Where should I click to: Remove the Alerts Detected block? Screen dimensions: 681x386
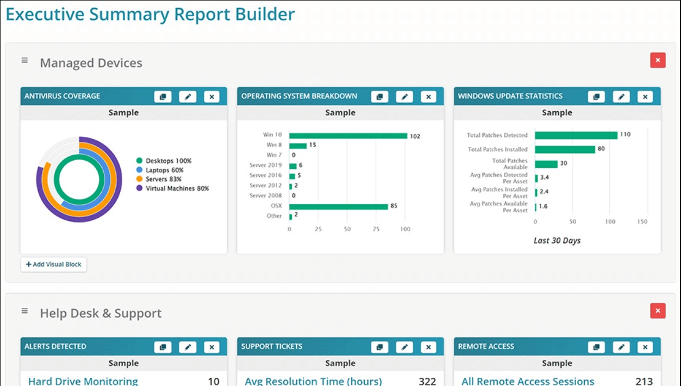tap(212, 347)
